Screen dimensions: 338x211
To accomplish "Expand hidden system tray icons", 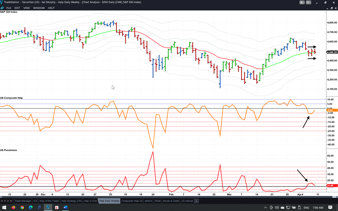I will click(265, 208).
